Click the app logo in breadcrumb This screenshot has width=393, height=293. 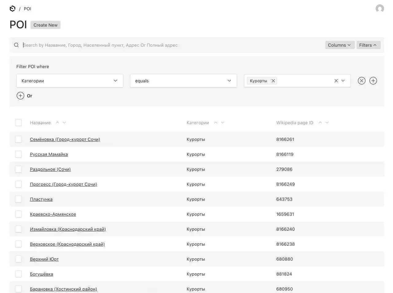pyautogui.click(x=13, y=9)
